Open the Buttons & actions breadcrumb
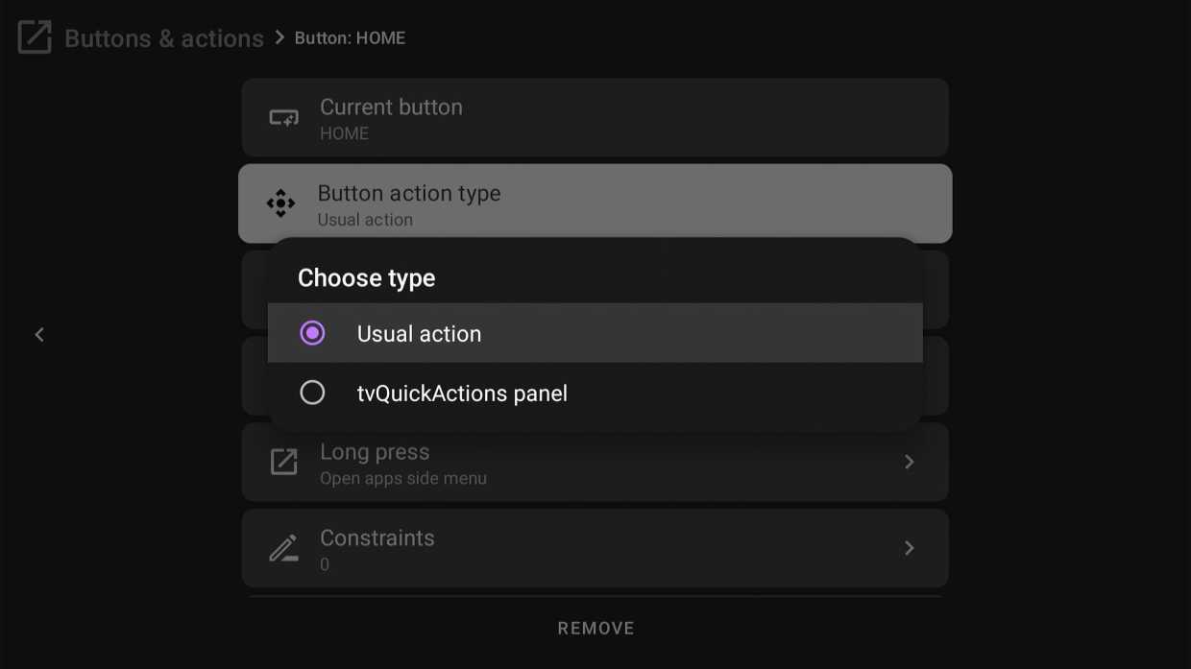This screenshot has width=1191, height=669. pyautogui.click(x=164, y=37)
